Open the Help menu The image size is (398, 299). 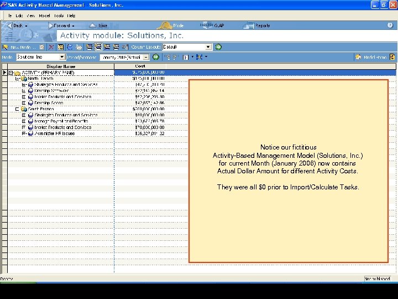[x=71, y=16]
